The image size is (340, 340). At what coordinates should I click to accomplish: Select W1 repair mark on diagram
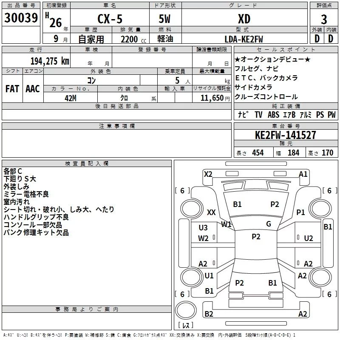tap(226, 224)
